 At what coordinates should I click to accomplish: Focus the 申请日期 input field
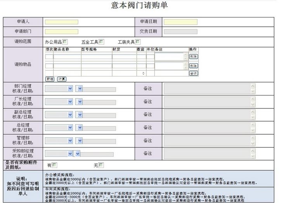point(180,22)
